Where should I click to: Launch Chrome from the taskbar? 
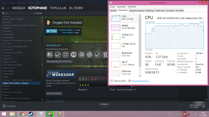tap(22, 114)
